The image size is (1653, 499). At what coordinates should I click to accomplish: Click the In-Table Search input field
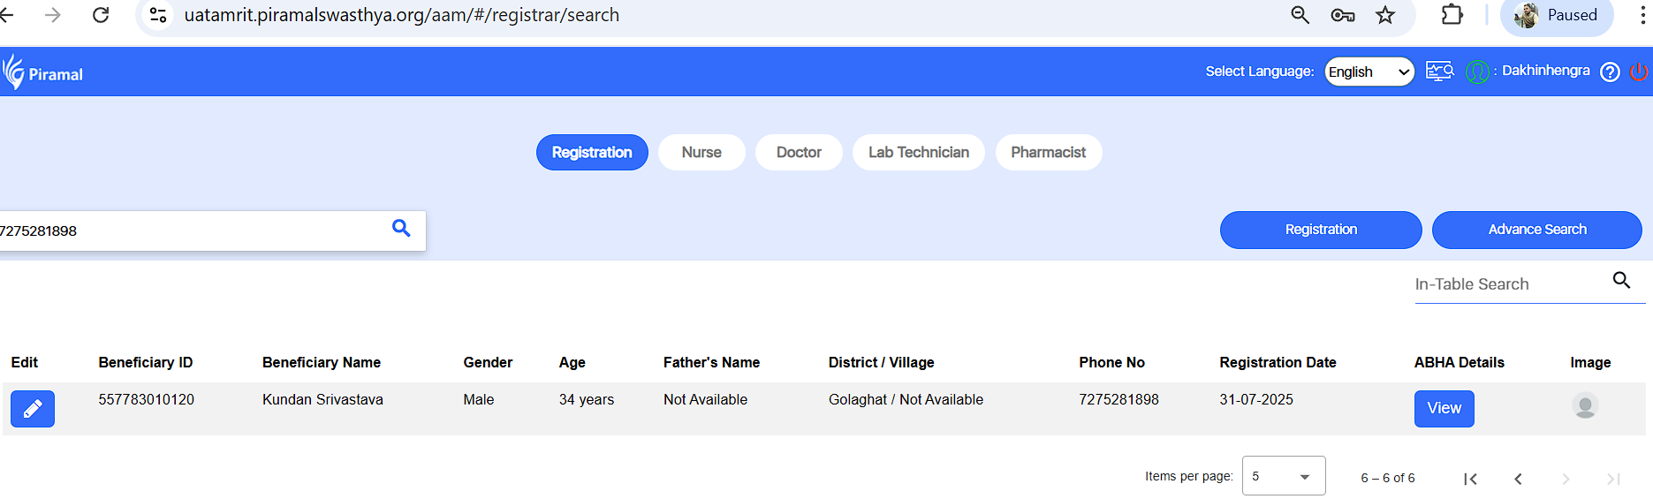point(1506,284)
